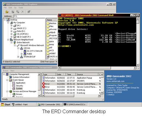This screenshot has width=142, height=117.
Task: Open the Tools menu in Explorer
Action: pos(21,8)
